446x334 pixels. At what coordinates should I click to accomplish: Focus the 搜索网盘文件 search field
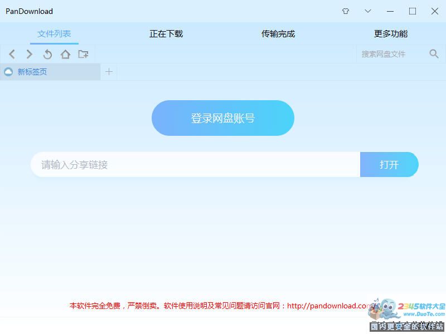(390, 54)
